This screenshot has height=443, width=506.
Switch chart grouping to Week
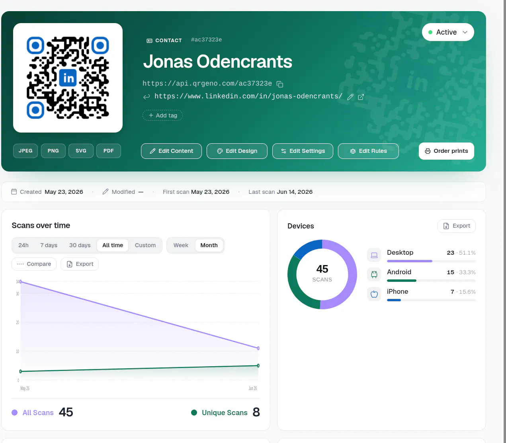181,245
